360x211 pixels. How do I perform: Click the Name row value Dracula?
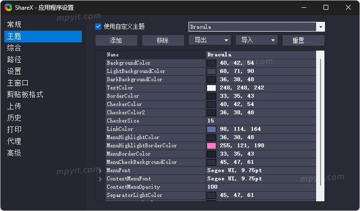(219, 55)
